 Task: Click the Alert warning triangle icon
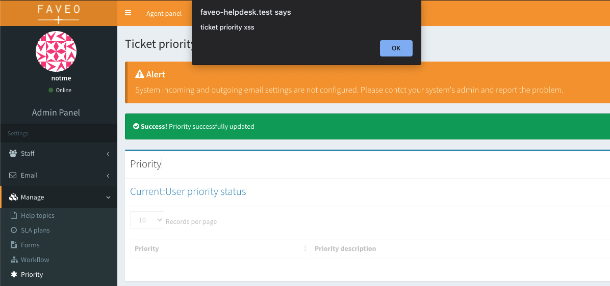[x=139, y=74]
